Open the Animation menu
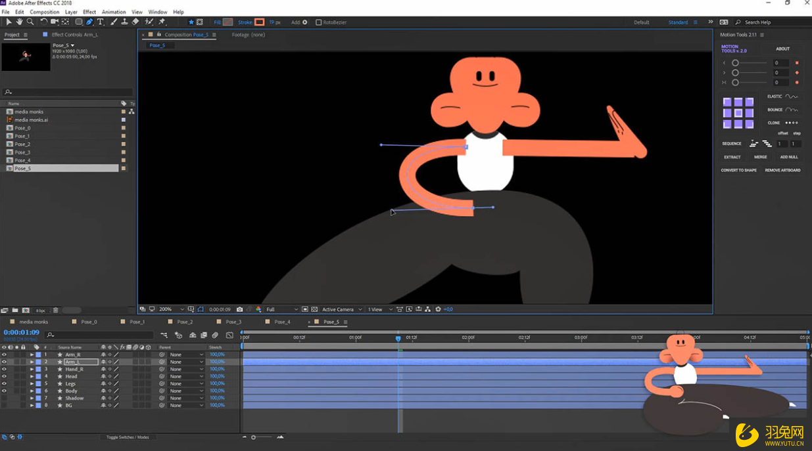The width and height of the screenshot is (812, 451). click(x=113, y=12)
